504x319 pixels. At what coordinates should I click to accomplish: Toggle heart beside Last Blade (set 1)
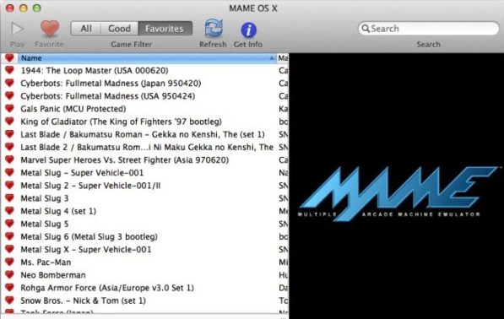click(9, 134)
